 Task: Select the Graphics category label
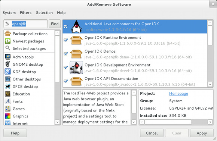click(20, 116)
